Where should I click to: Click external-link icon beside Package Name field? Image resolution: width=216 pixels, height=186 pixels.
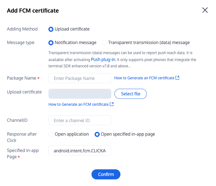(178, 78)
